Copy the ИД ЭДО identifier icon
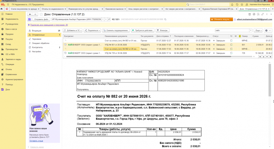Screen dimensions: 274x149 (x=165, y=19)
